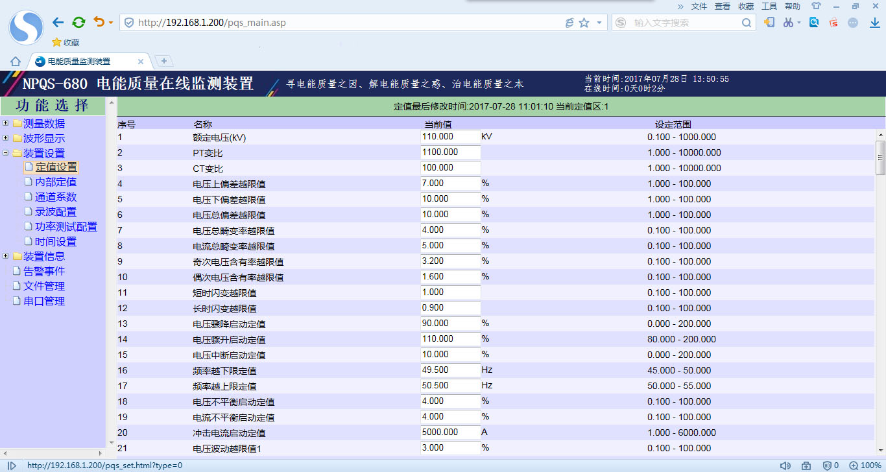
Task: Open the address bar history dropdown
Action: [x=599, y=23]
